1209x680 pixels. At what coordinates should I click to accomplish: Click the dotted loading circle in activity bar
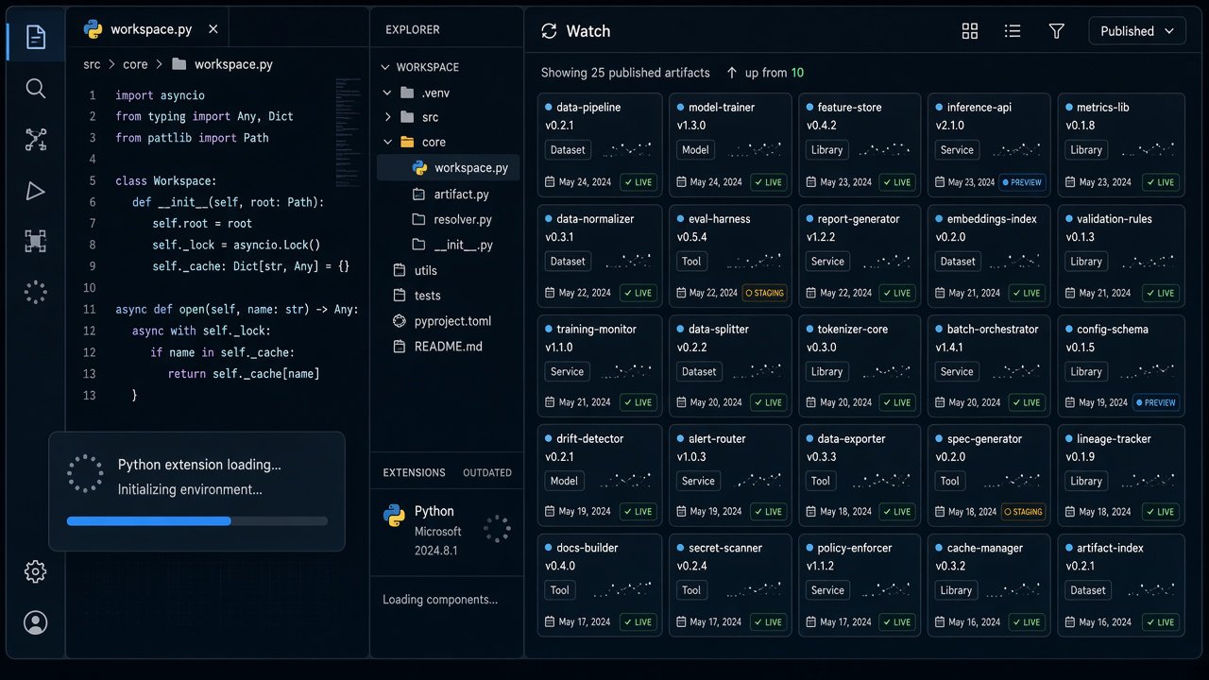pos(35,293)
